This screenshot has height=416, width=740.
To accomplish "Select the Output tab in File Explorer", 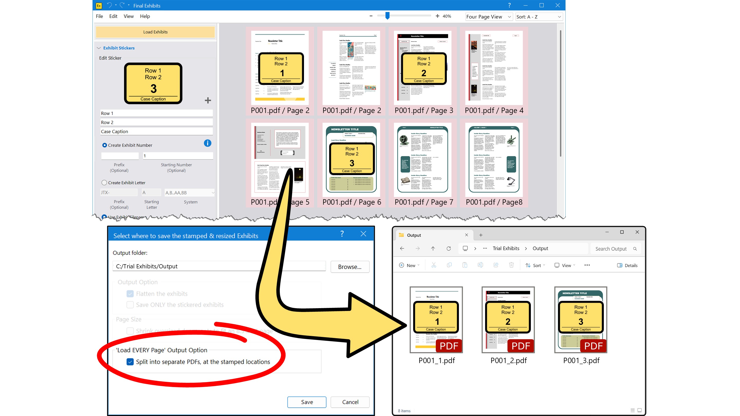I will 414,235.
